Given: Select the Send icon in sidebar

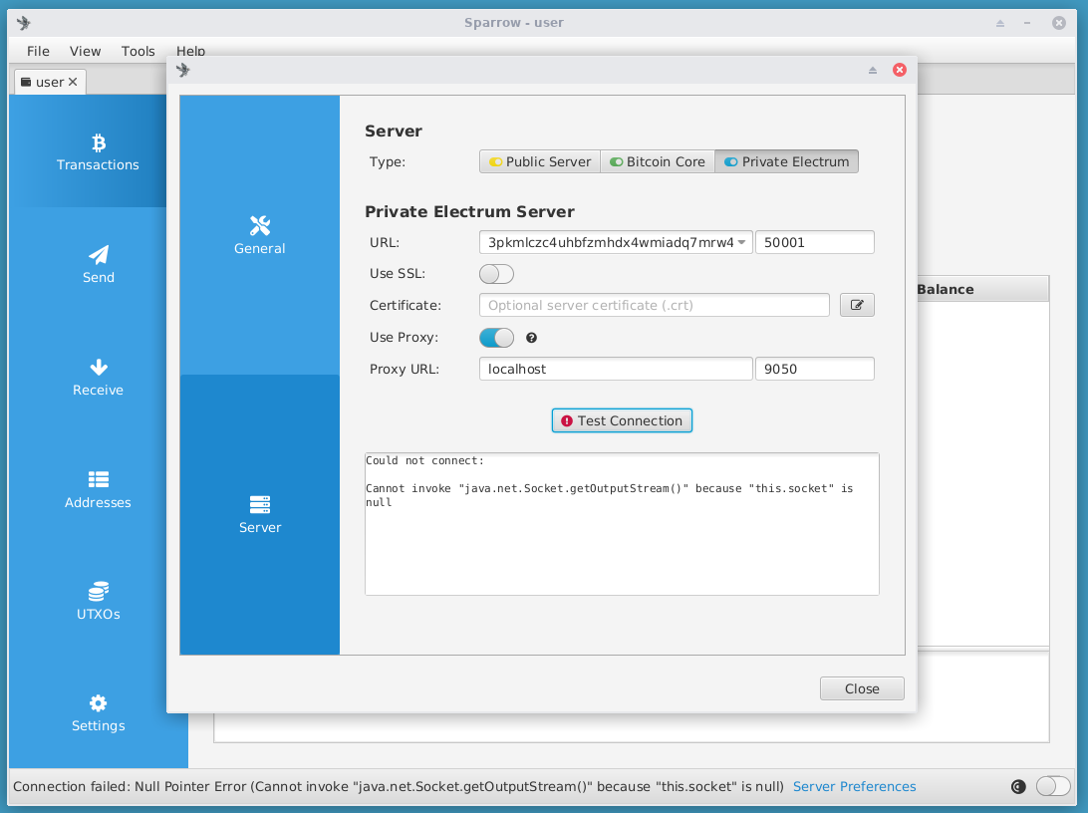Looking at the screenshot, I should click(98, 264).
